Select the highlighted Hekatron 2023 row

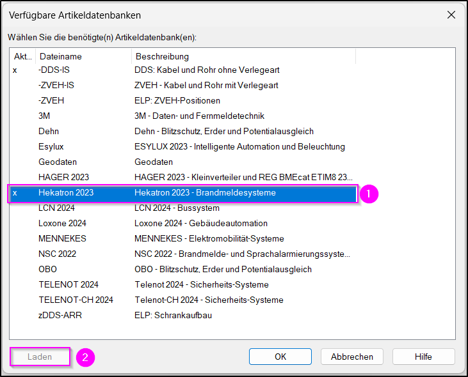click(183, 193)
